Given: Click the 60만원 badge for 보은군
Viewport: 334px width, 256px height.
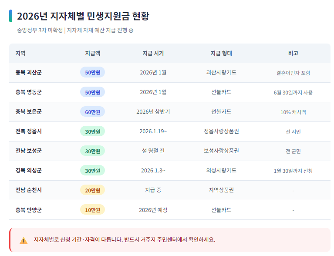Looking at the screenshot, I should click(92, 112).
